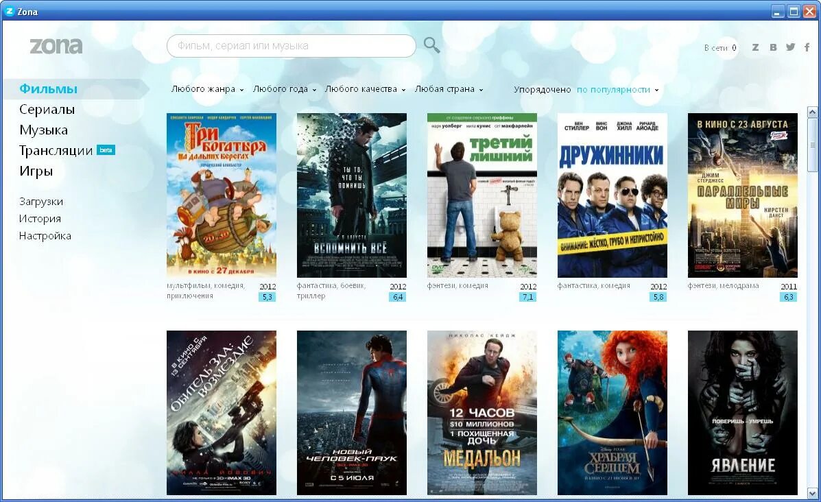Click the 7,1 rating badge
The height and width of the screenshot is (502, 821).
[x=528, y=297]
